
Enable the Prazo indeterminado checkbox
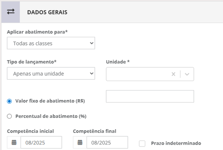[142, 143]
